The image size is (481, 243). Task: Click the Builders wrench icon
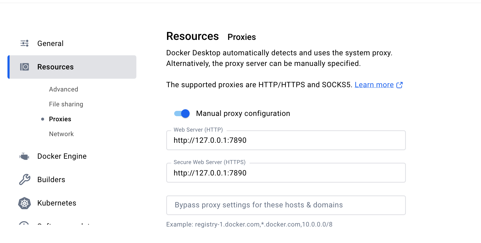click(25, 179)
